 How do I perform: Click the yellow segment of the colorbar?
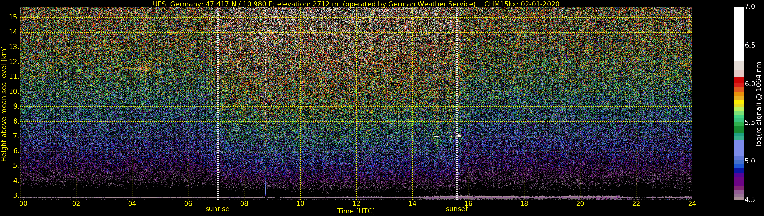tap(739, 102)
